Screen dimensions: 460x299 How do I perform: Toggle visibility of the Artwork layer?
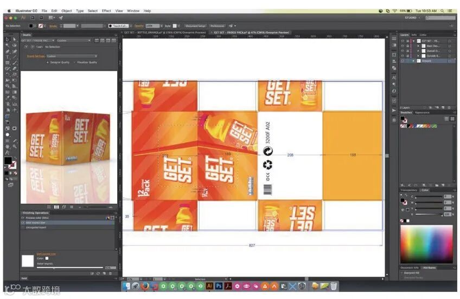click(x=403, y=61)
